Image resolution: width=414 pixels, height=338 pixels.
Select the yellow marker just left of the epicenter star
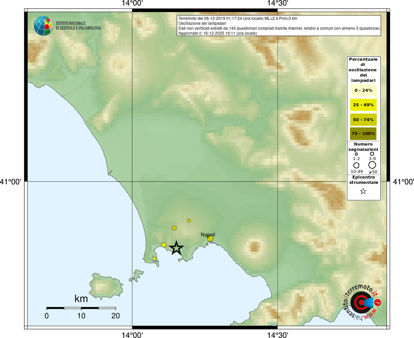click(x=164, y=245)
